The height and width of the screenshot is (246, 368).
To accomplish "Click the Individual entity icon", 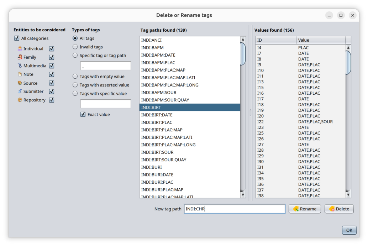I will click(20, 49).
